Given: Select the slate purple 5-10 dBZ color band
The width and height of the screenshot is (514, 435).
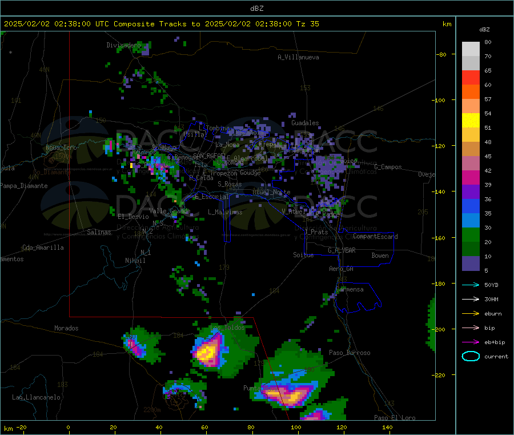Looking at the screenshot, I should tap(471, 264).
